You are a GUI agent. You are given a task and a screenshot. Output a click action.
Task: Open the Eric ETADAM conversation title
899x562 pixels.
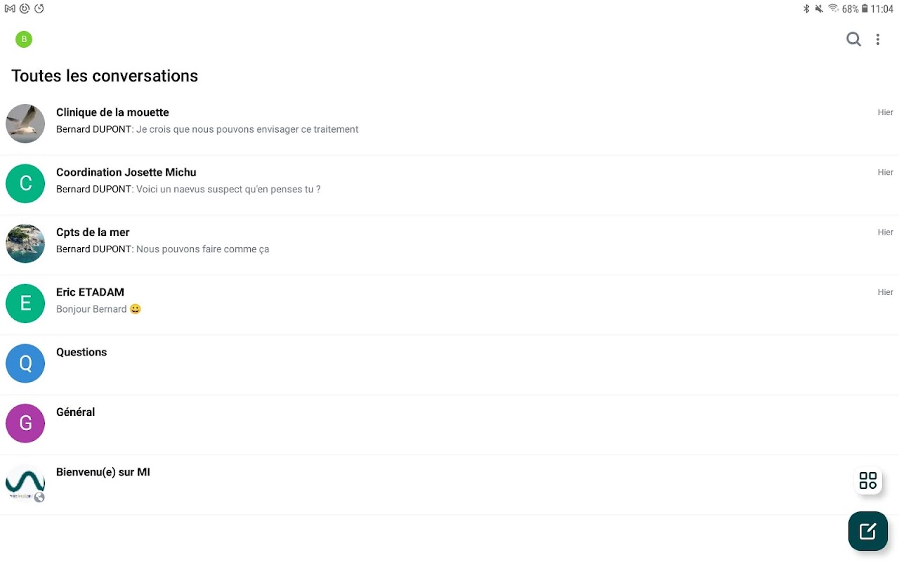coord(90,292)
